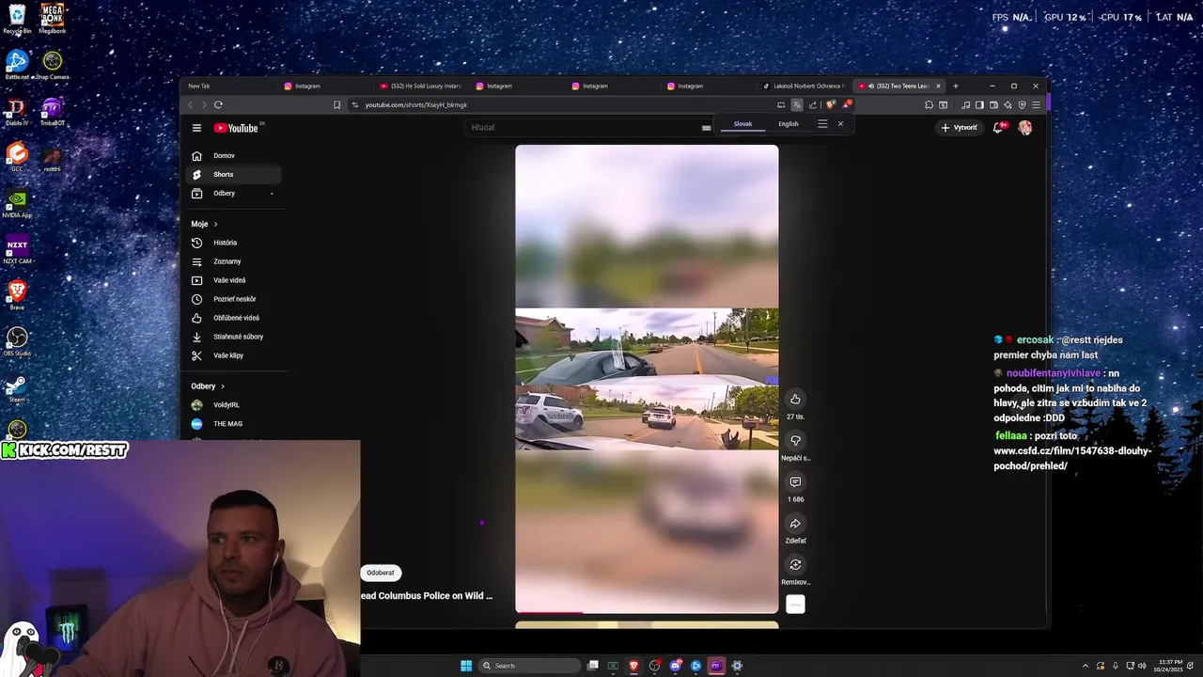Viewport: 1203px width, 677px height.
Task: Open Battle.net desktop shortcut
Action: click(17, 65)
